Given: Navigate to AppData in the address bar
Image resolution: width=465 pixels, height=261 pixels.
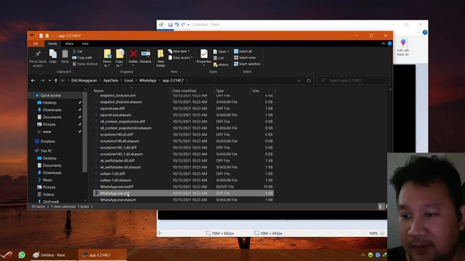Looking at the screenshot, I should pos(110,80).
